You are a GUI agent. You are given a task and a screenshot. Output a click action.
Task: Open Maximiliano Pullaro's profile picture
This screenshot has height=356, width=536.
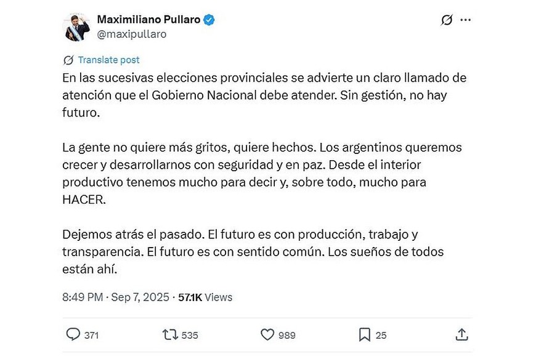pos(79,27)
